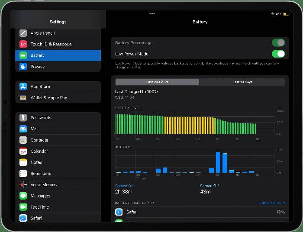
Task: Open the Voice Memos settings row
Action: [58, 185]
